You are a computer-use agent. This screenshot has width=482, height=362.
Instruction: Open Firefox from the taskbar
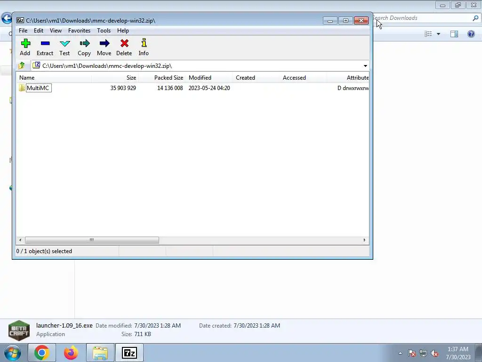tap(71, 353)
